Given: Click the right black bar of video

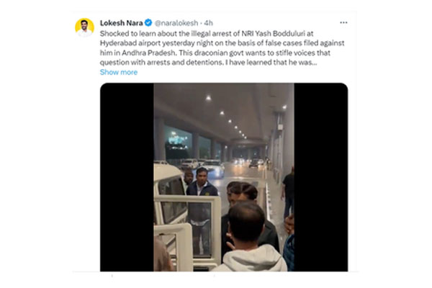Looking at the screenshot, I should coord(320,177).
